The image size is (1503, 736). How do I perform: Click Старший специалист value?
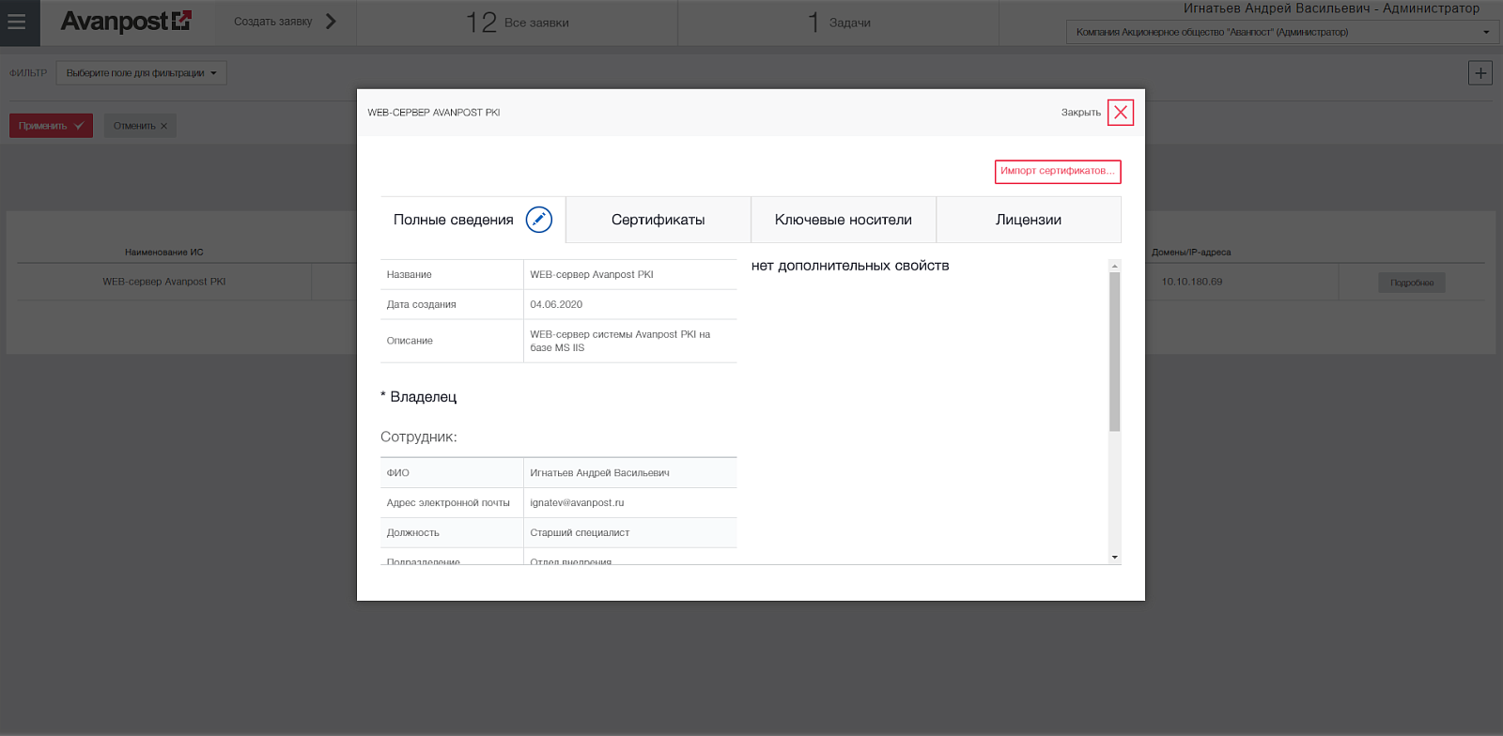(x=580, y=533)
